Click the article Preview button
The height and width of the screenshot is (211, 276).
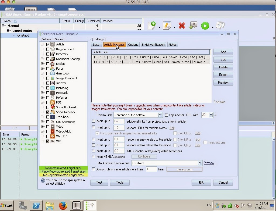[223, 83]
